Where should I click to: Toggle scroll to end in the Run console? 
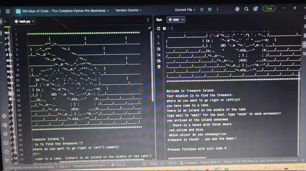[x=159, y=55]
